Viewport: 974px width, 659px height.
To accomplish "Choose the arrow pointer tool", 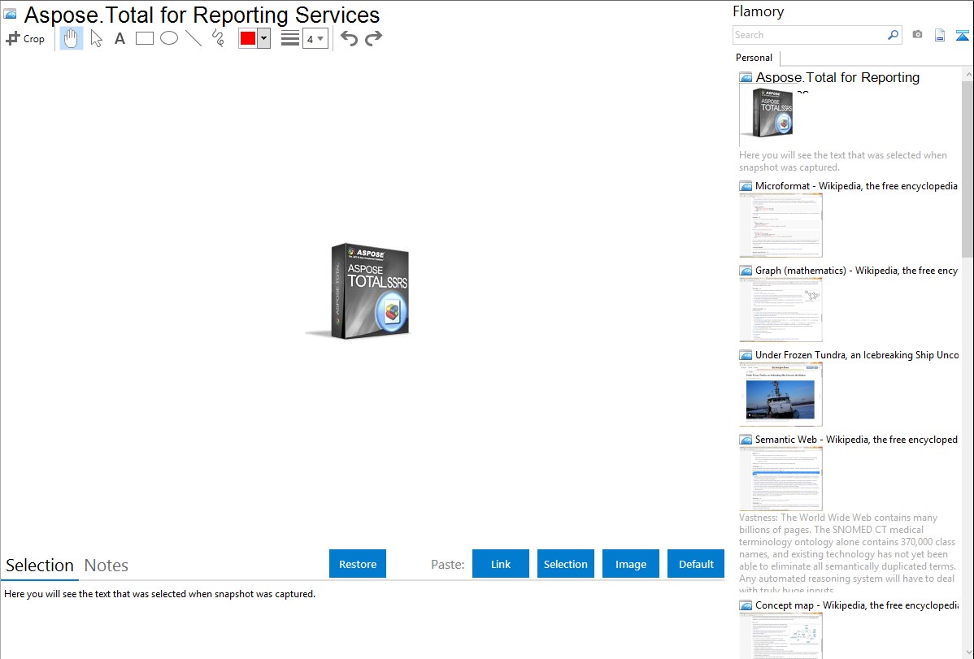I will 96,38.
